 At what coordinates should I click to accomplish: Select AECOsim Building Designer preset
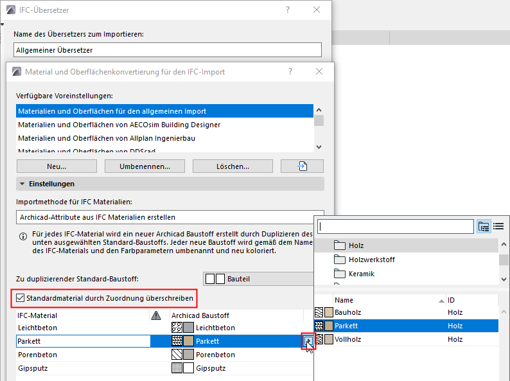[x=164, y=125]
